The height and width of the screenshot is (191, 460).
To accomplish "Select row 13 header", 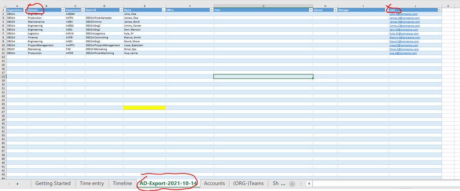I will (x=3, y=57).
